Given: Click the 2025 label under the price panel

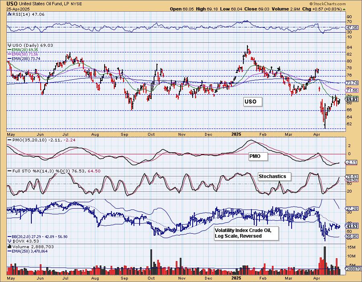Looking at the screenshot, I should point(237,135).
